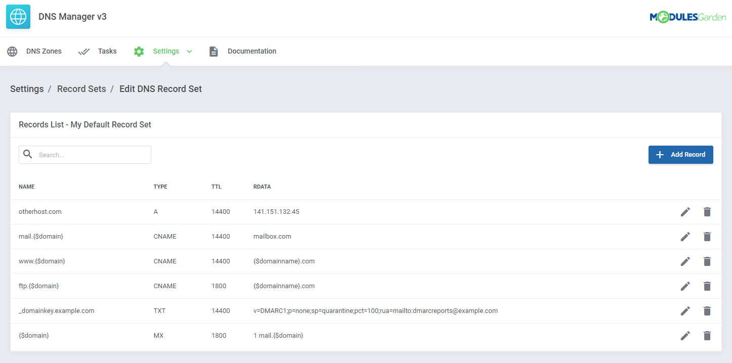Click the plus icon on Add Record

pos(660,155)
